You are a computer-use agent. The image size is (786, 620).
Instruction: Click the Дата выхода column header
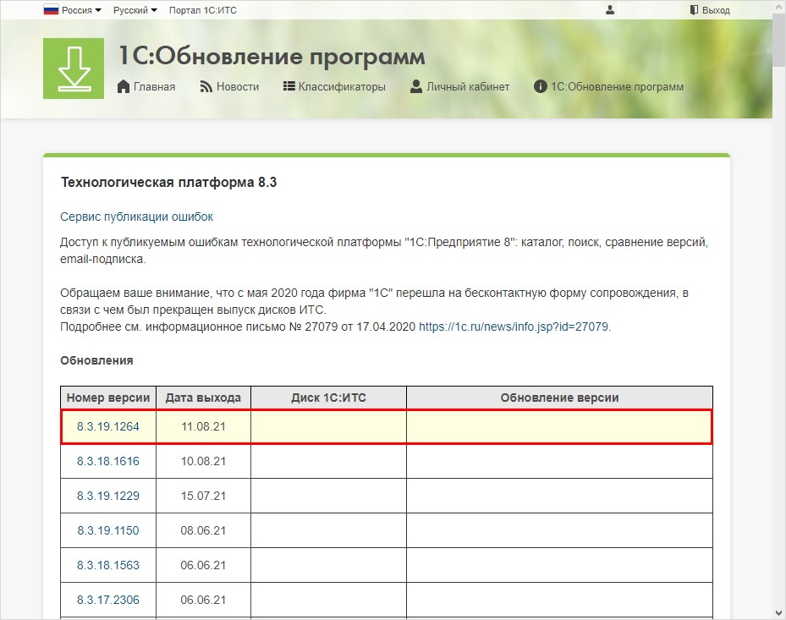coord(203,398)
